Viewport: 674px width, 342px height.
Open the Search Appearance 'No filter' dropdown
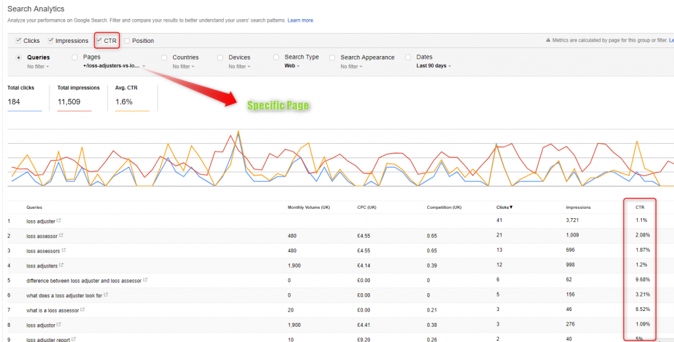pos(351,67)
